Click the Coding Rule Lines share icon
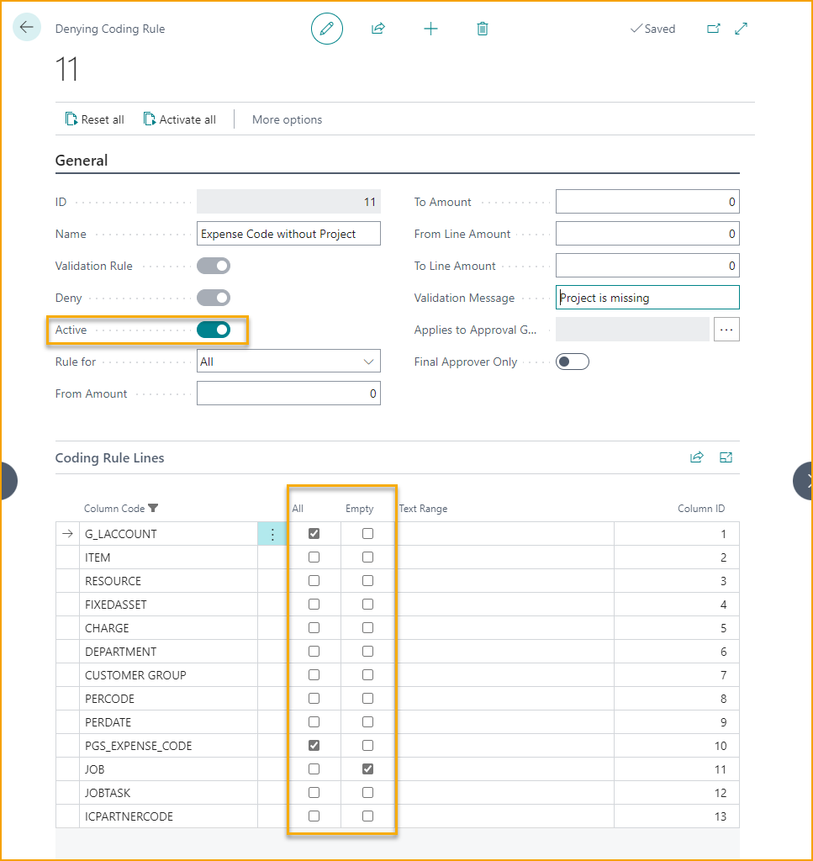This screenshot has width=813, height=861. tap(696, 457)
